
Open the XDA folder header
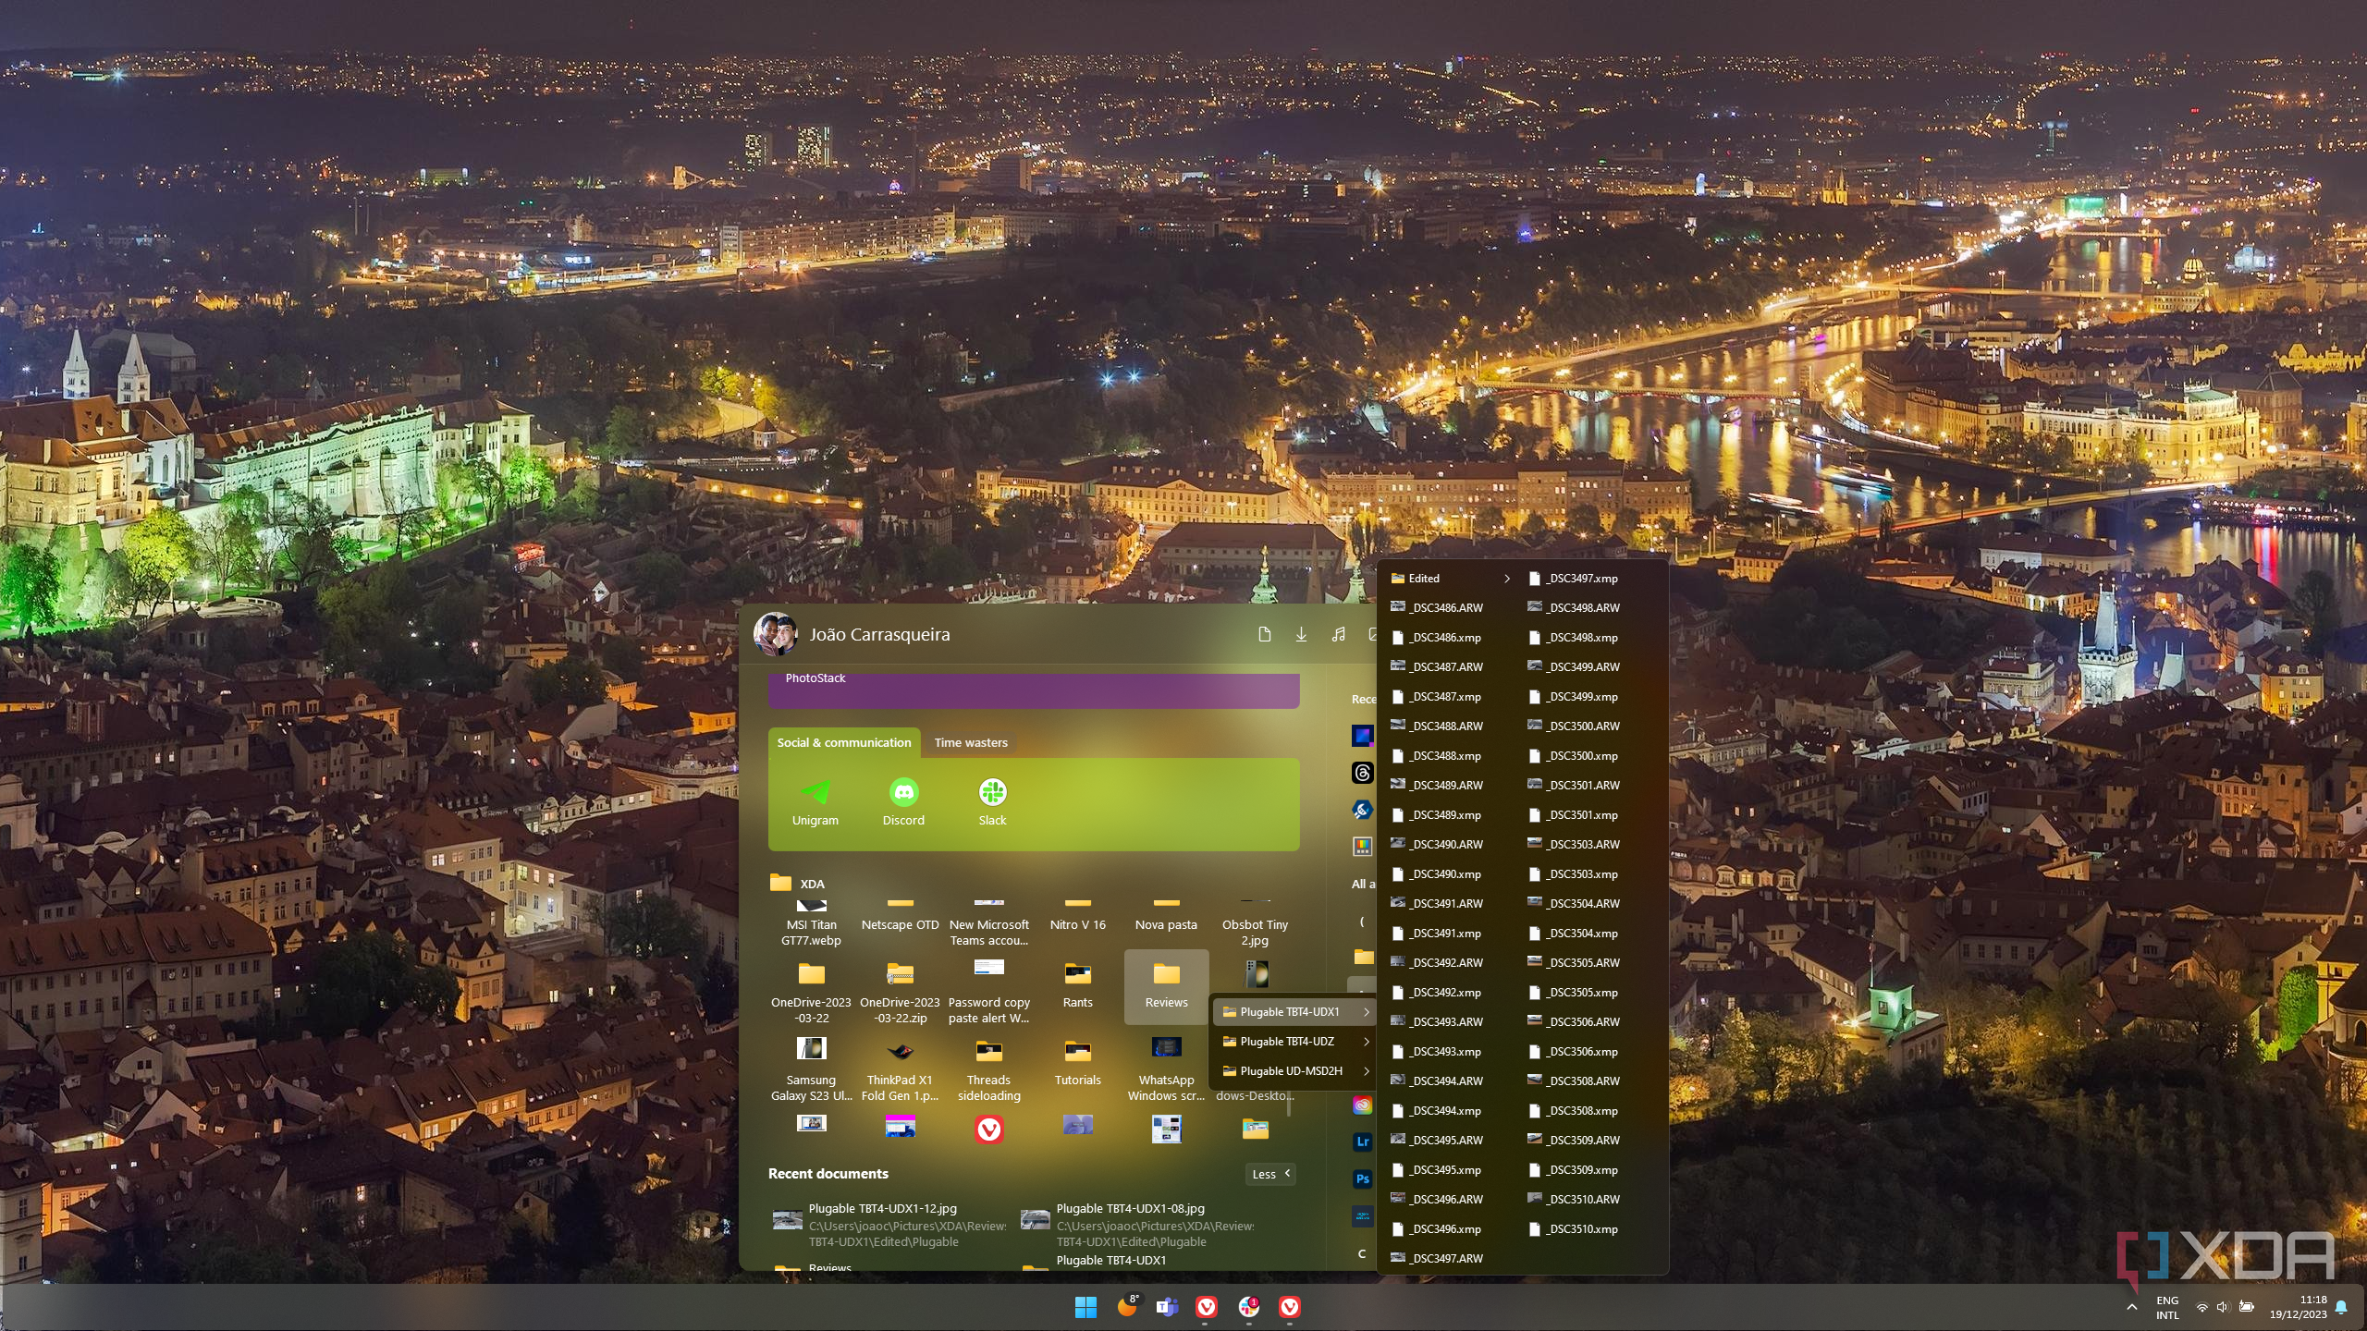pos(797,884)
